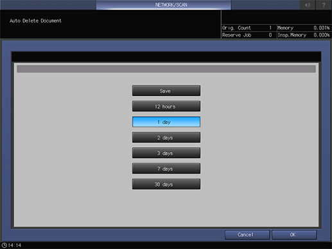The image size is (332, 249).
Task: Select the Save option
Action: coord(166,90)
